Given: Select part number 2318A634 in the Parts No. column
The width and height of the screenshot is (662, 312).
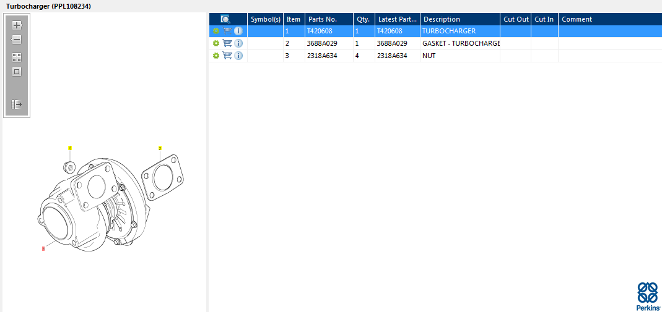Looking at the screenshot, I should tap(329, 56).
